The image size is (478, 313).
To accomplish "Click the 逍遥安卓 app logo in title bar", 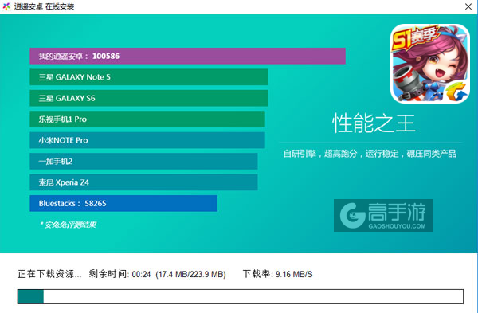I will click(6, 6).
